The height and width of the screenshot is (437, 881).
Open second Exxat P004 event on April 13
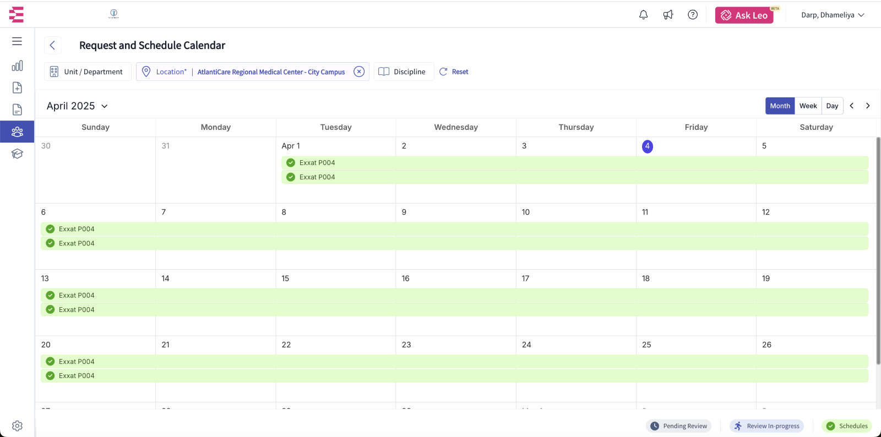click(454, 309)
